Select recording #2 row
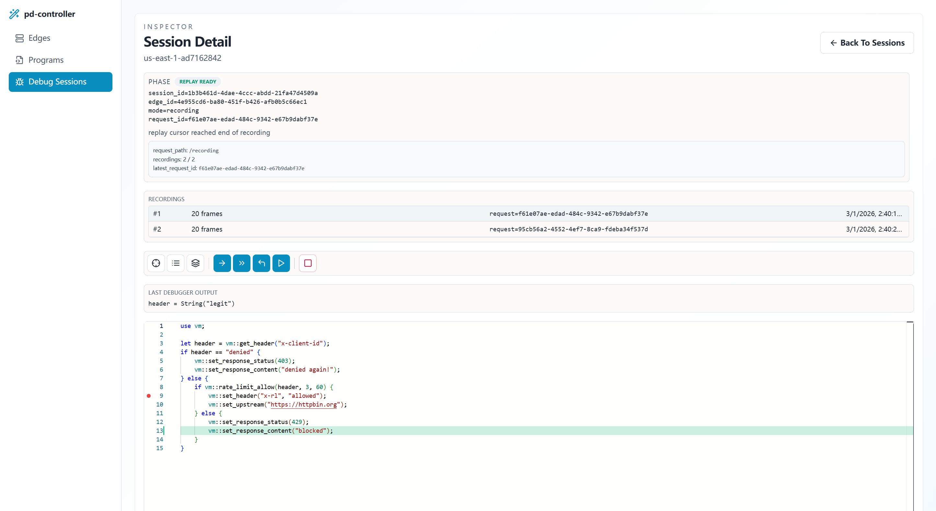Viewport: 936px width, 511px height. [529, 229]
